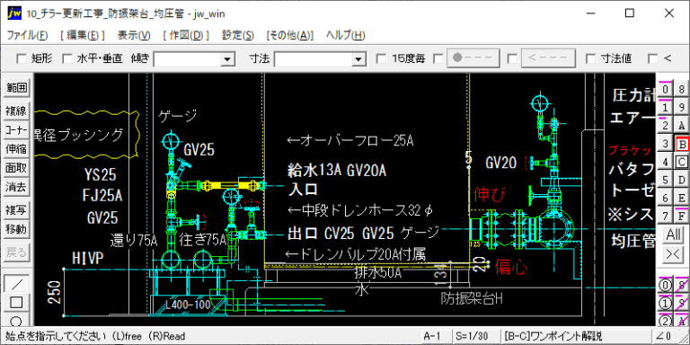Select layer E button

pos(681,198)
